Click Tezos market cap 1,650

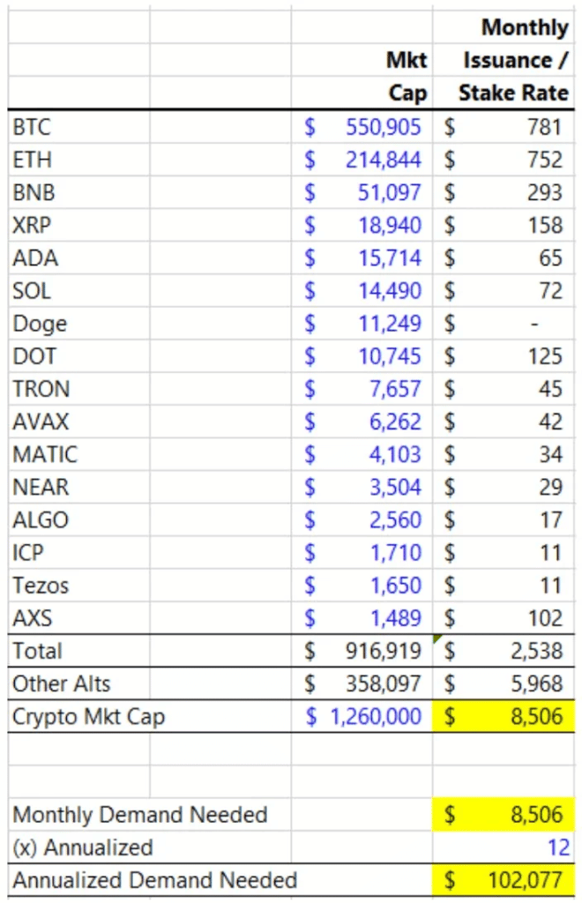(396, 586)
